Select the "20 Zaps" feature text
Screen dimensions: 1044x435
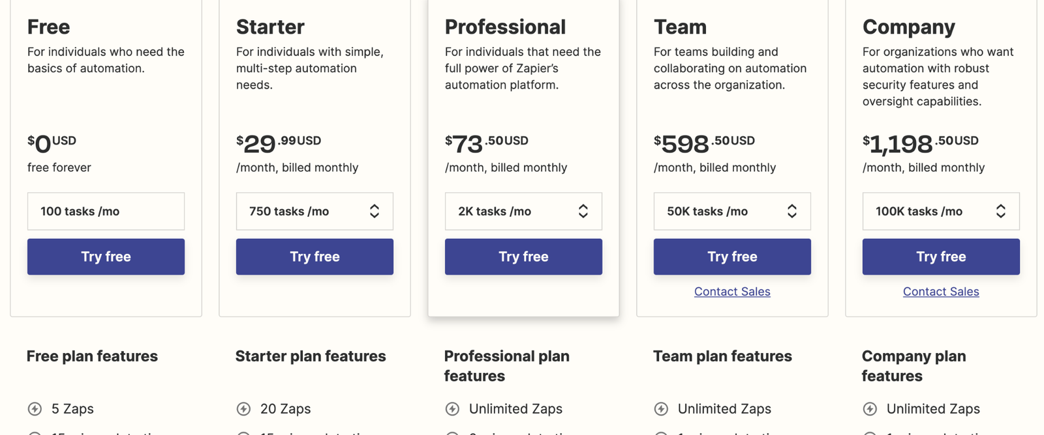pos(285,409)
